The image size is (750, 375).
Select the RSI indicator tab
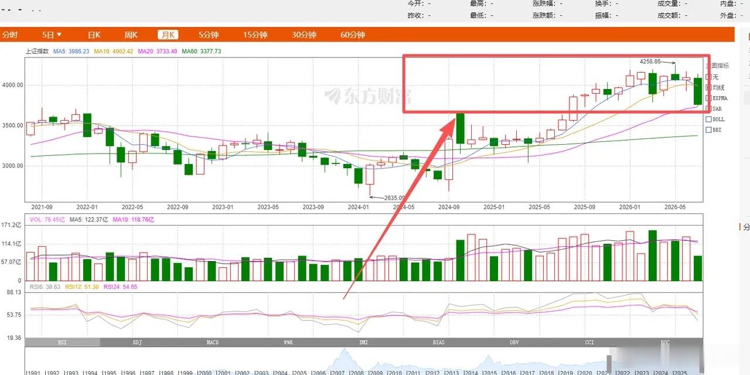click(63, 342)
